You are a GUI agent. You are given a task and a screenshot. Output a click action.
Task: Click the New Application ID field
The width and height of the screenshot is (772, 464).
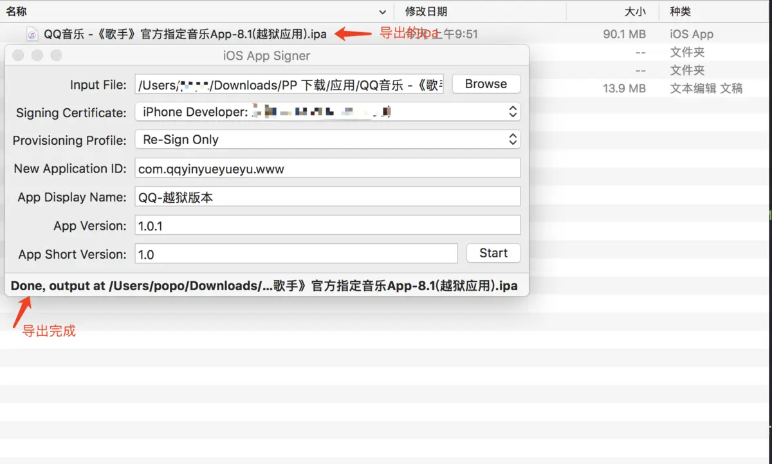coord(327,169)
